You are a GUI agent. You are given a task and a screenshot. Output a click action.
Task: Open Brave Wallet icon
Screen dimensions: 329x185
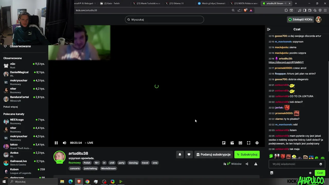click(310, 10)
